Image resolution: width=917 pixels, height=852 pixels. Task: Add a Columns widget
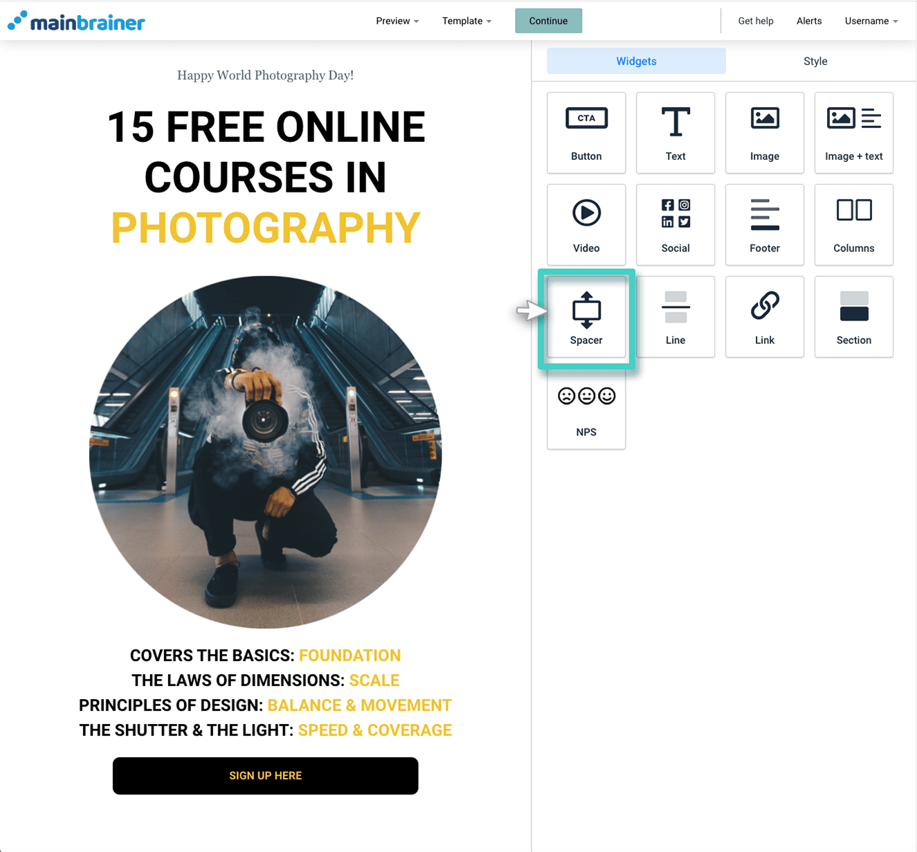point(853,225)
